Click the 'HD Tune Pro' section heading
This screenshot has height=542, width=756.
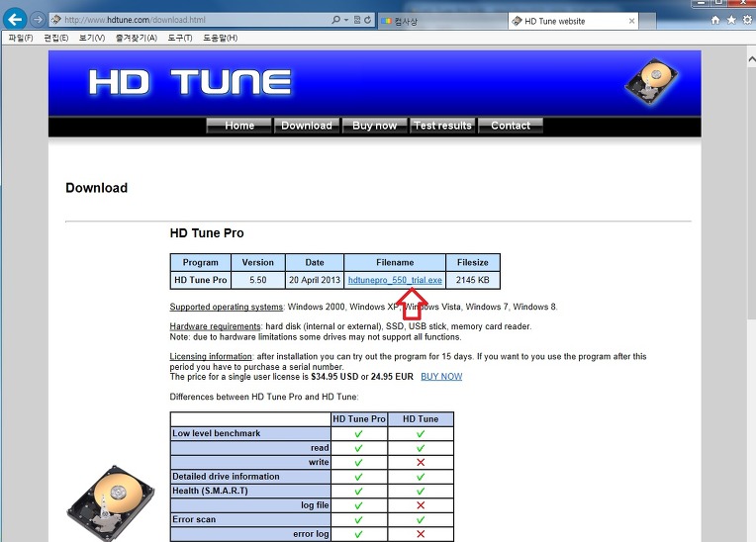point(207,233)
